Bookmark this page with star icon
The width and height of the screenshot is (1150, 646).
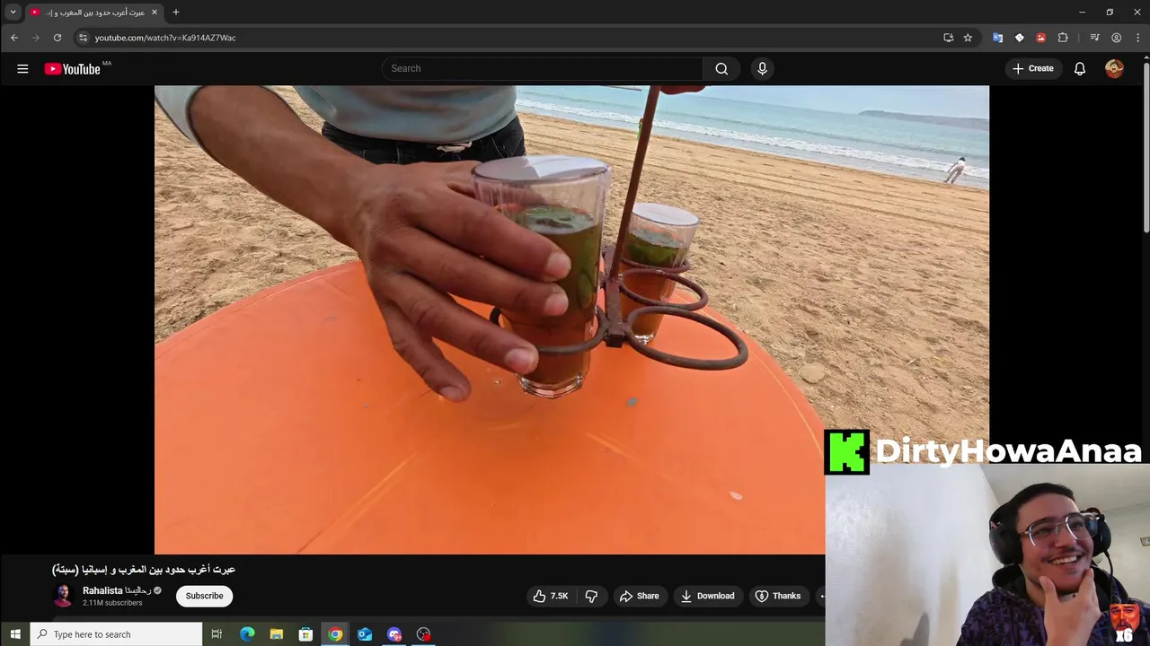[968, 38]
